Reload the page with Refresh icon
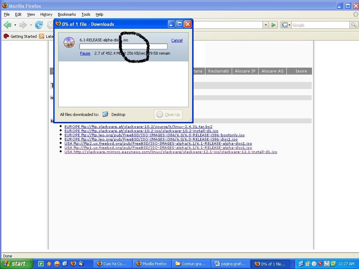The width and height of the screenshot is (359, 269). (39, 25)
